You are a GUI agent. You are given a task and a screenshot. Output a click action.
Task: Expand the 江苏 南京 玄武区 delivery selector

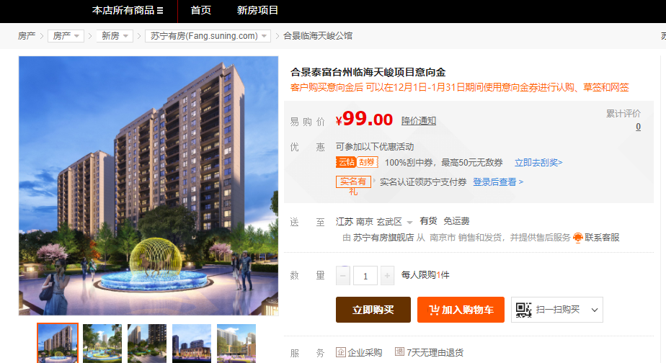click(374, 222)
